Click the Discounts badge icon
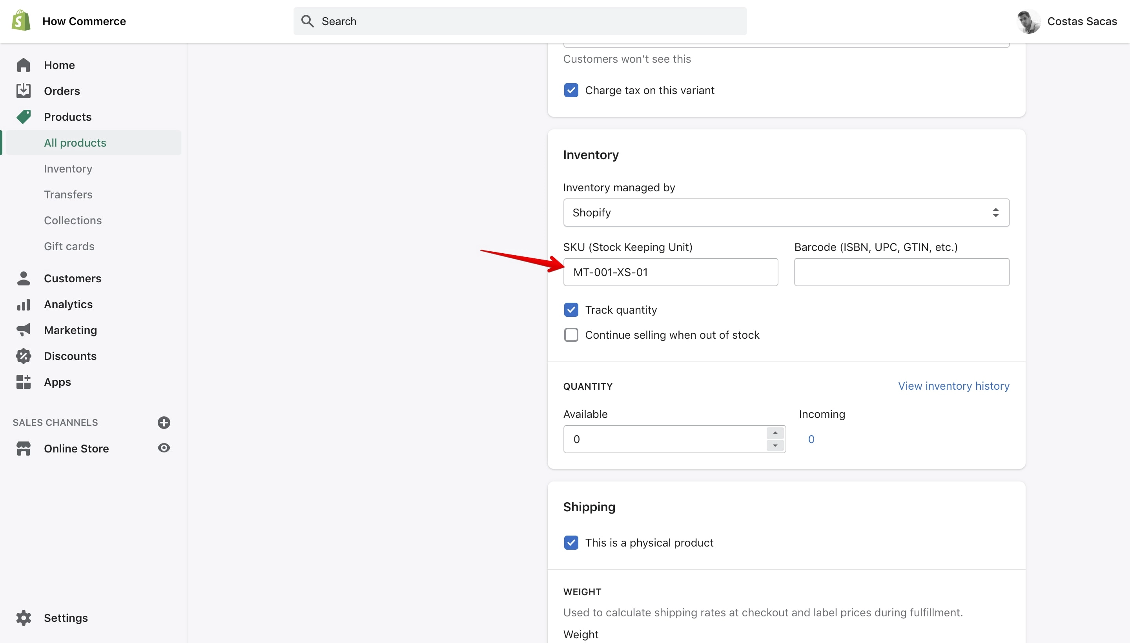 click(x=24, y=356)
